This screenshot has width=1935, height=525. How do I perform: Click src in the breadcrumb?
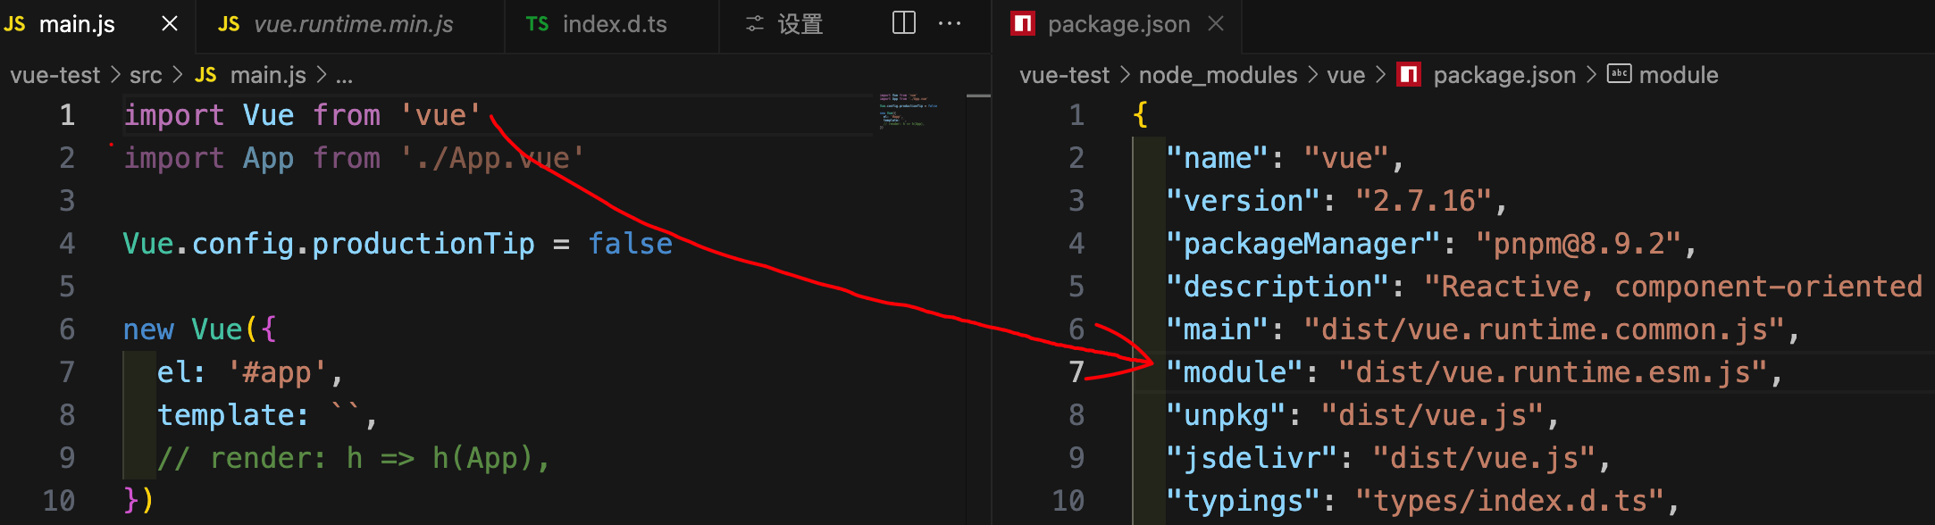pyautogui.click(x=146, y=75)
